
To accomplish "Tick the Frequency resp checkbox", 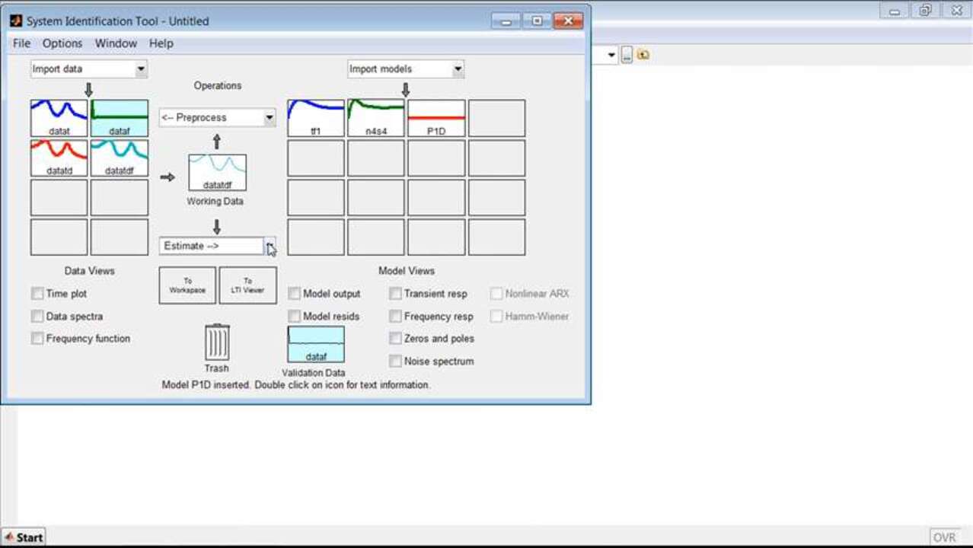I will [395, 316].
